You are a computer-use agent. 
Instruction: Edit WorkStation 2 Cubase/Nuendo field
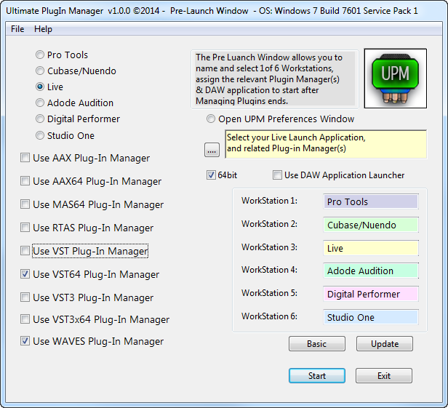pos(371,225)
